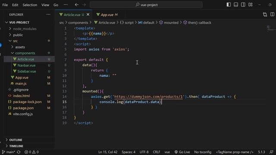Screen dimensions: 276x155
Task: Open the Edit menu
Action: pyautogui.click(x=15, y=5)
